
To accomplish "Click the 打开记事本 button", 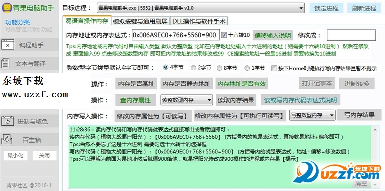I will tap(317, 83).
